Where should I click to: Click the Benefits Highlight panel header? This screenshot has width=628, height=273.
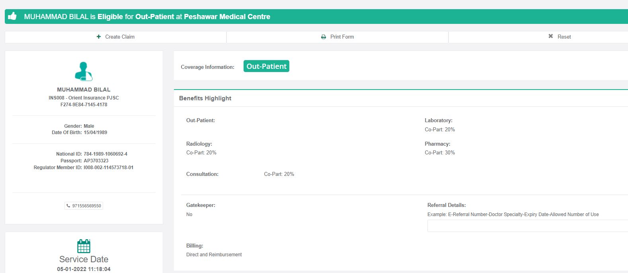[205, 98]
